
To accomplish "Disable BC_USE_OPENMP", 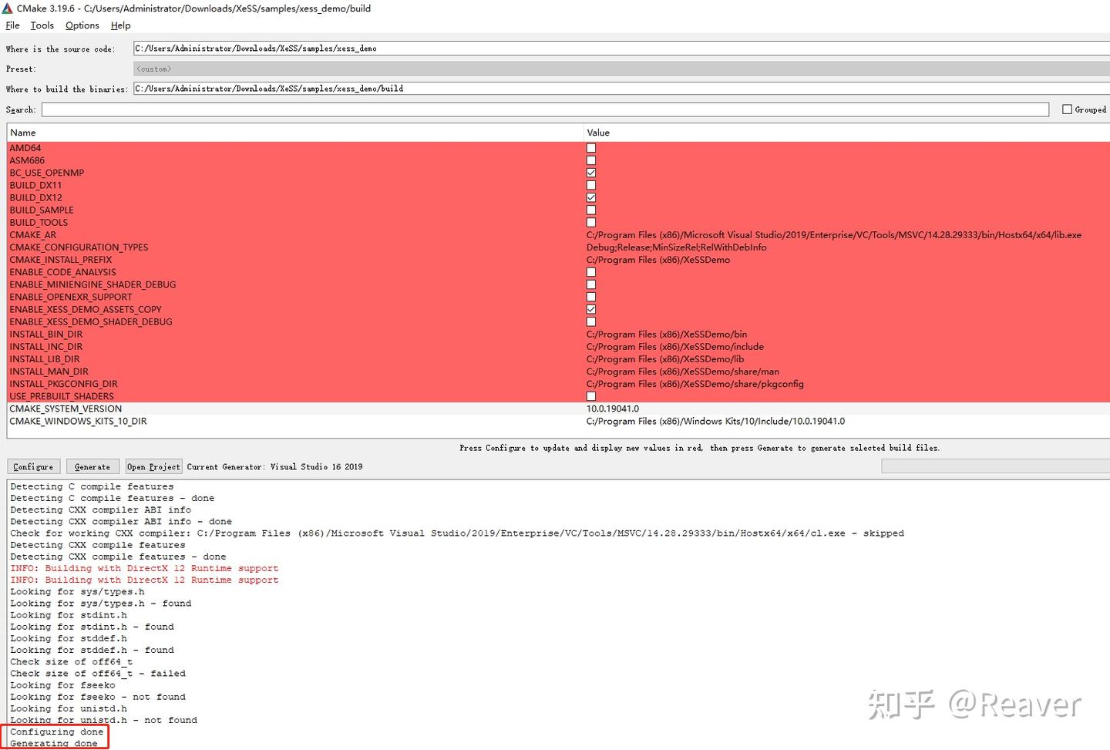I will (x=590, y=173).
